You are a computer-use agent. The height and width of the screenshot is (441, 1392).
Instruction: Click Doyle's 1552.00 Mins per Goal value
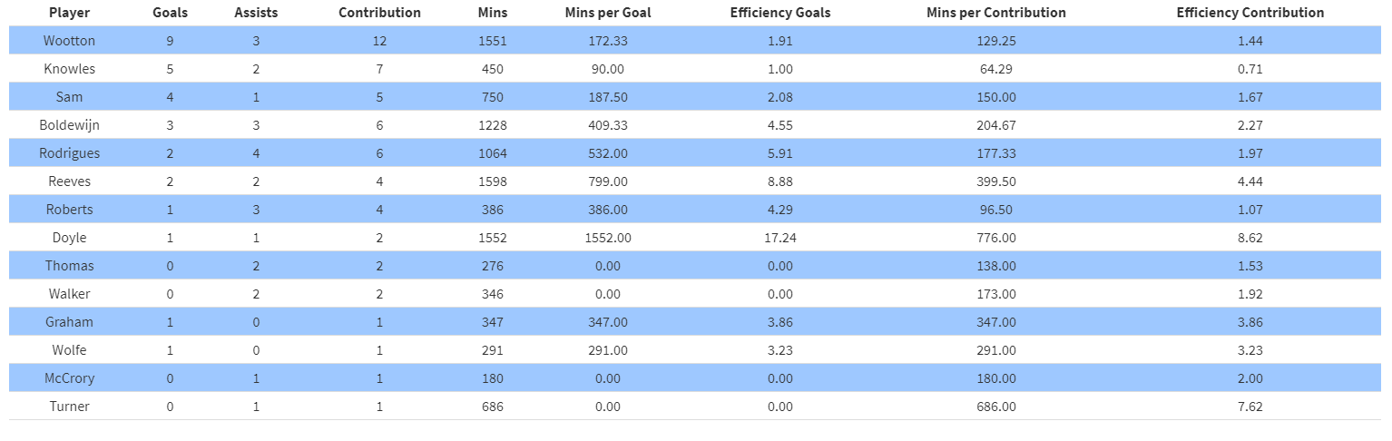pos(608,238)
